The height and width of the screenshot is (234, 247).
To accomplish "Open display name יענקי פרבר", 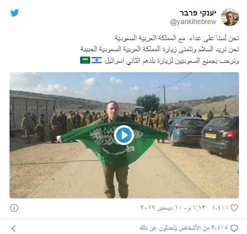I will coord(198,13).
